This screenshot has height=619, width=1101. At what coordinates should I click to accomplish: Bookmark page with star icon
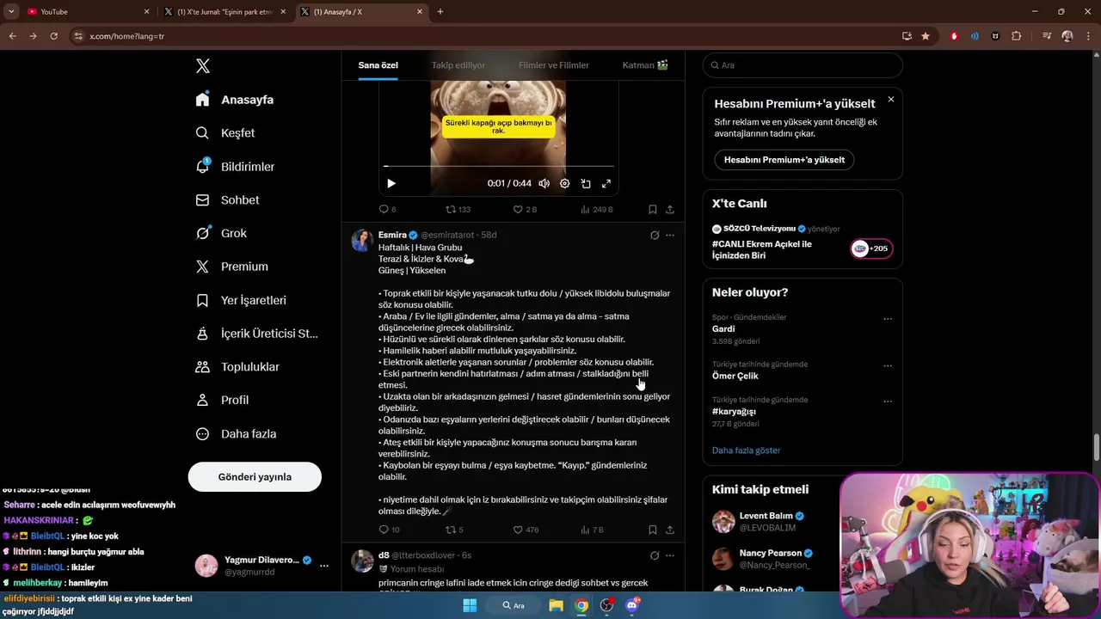(926, 36)
